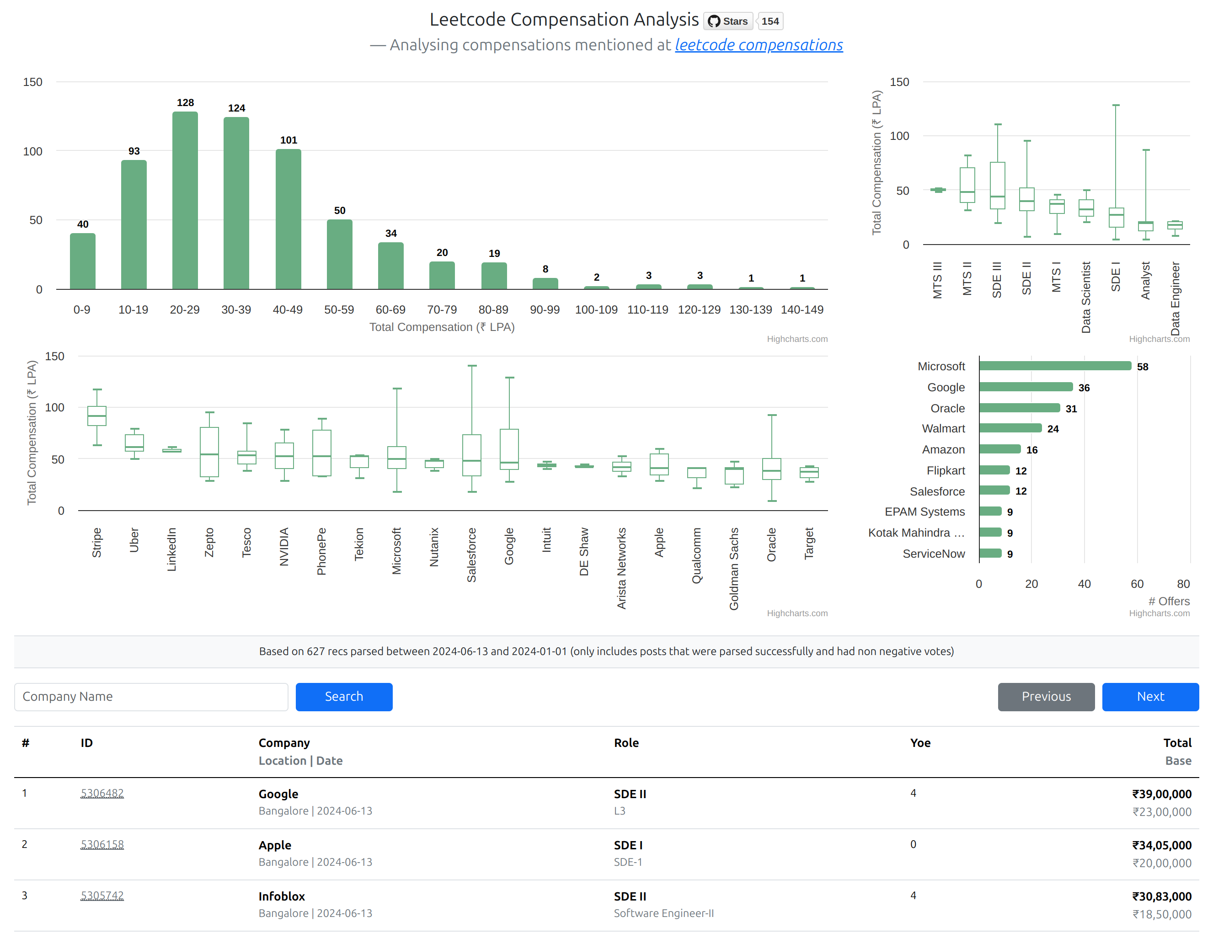The image size is (1213, 938).
Task: Click the Software Engineer-II role text
Action: (x=664, y=913)
